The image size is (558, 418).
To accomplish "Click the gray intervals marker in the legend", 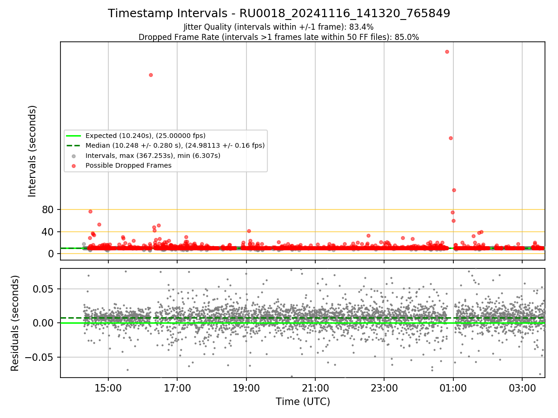I will pos(74,156).
